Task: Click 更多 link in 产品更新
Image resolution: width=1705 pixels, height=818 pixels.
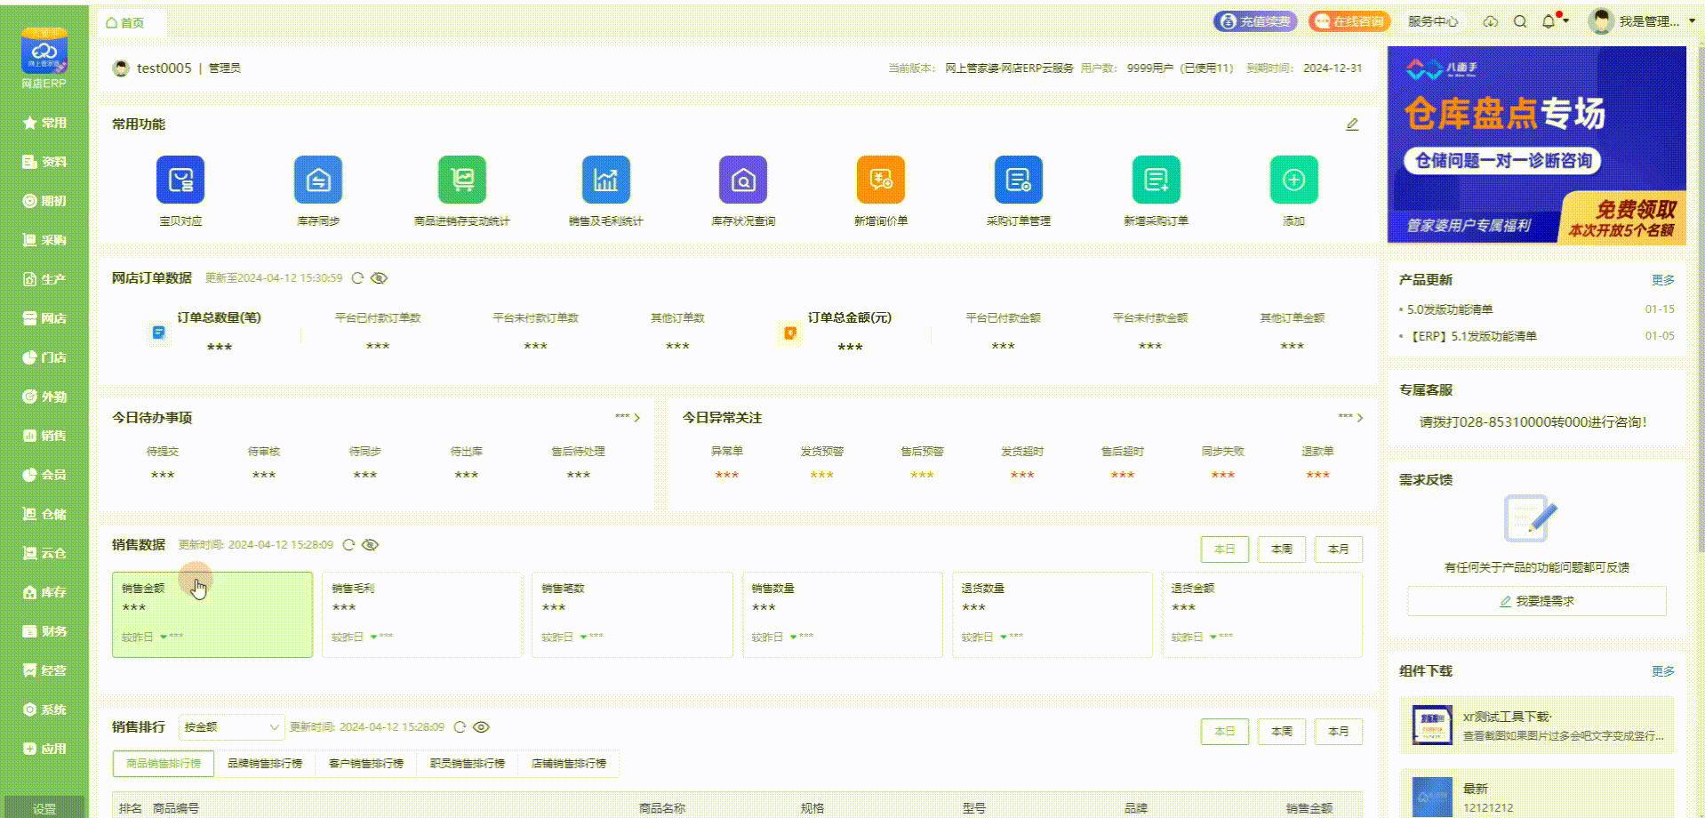Action: point(1663,280)
